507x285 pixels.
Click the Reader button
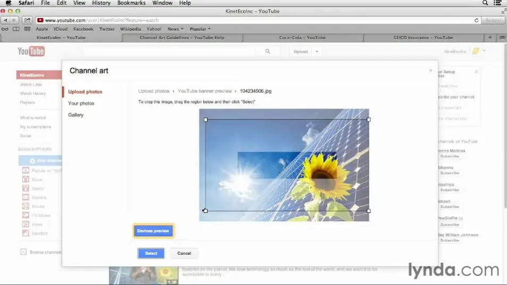pos(493,20)
